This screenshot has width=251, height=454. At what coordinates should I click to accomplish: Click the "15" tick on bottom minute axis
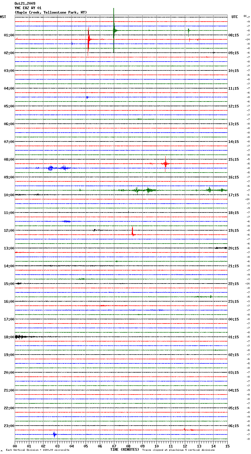point(227,446)
